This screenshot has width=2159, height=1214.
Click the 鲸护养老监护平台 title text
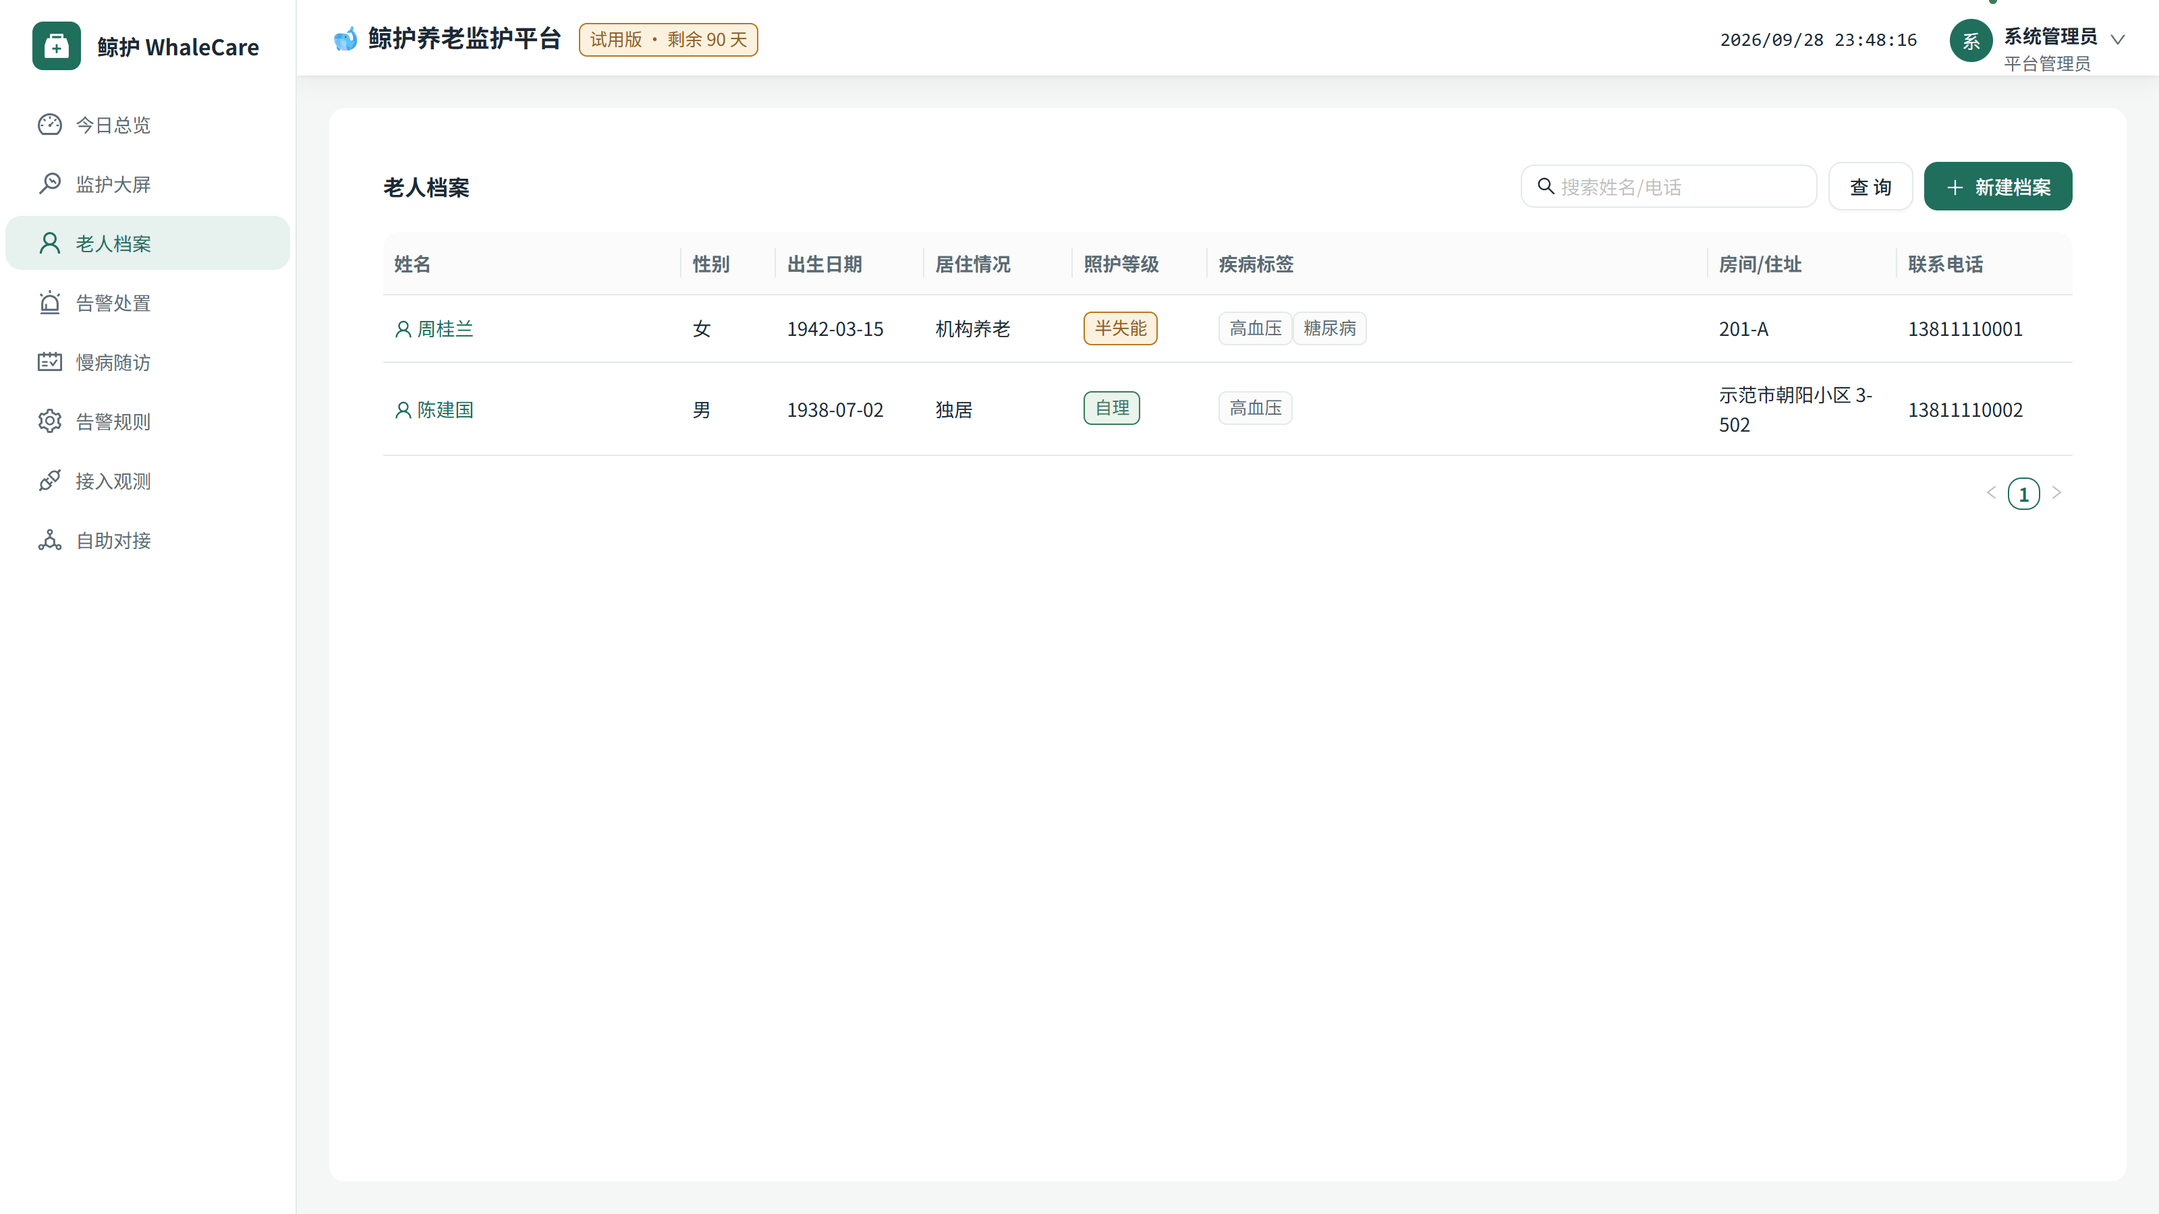(464, 39)
